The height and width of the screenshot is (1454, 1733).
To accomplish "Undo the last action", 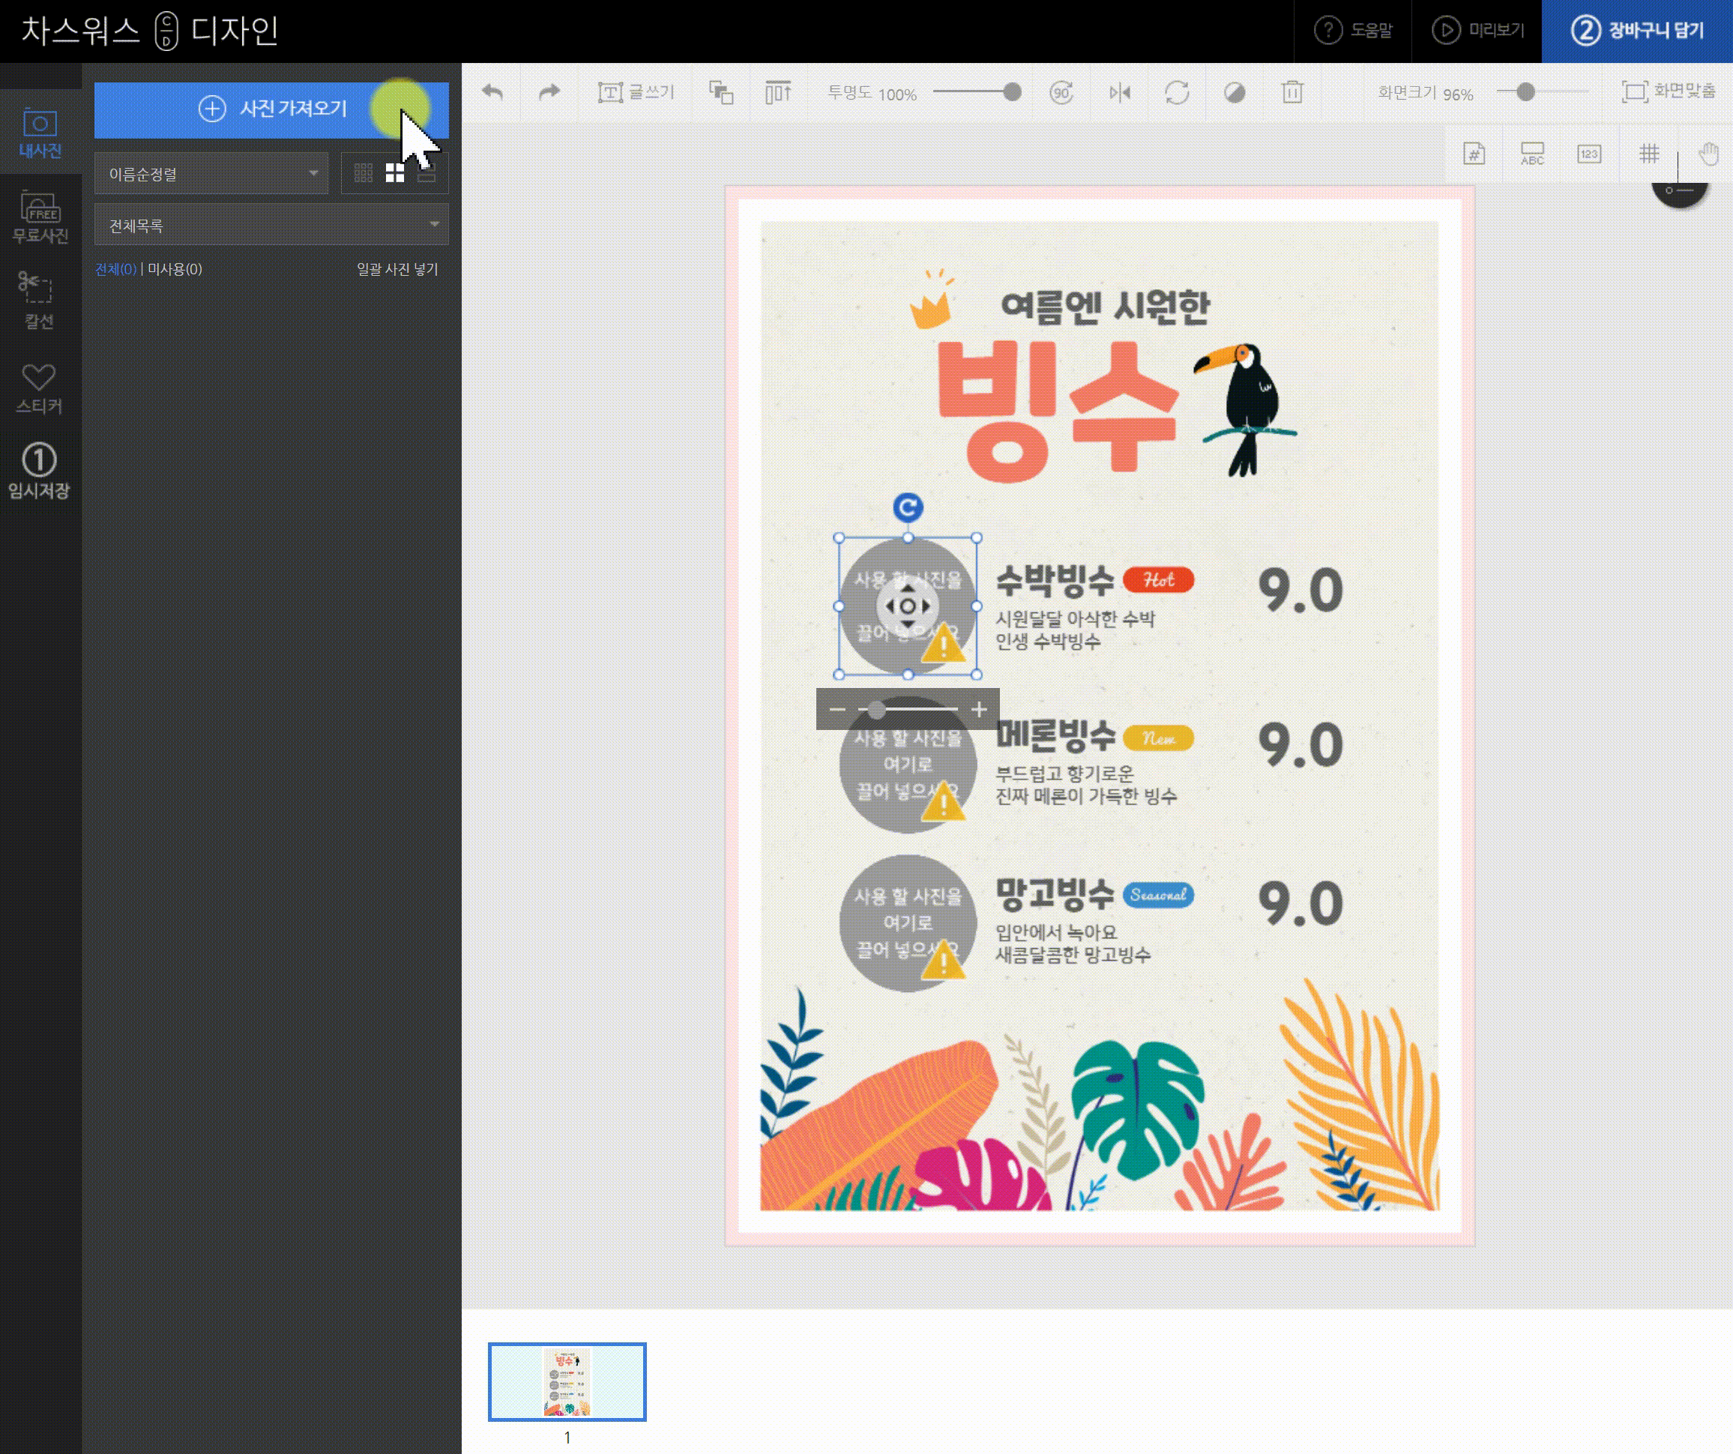I will pos(492,92).
